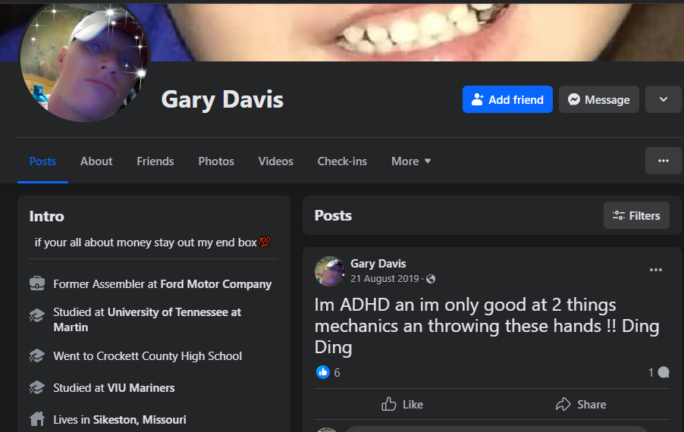Like the ADHD post
This screenshot has height=432, width=684.
click(402, 404)
